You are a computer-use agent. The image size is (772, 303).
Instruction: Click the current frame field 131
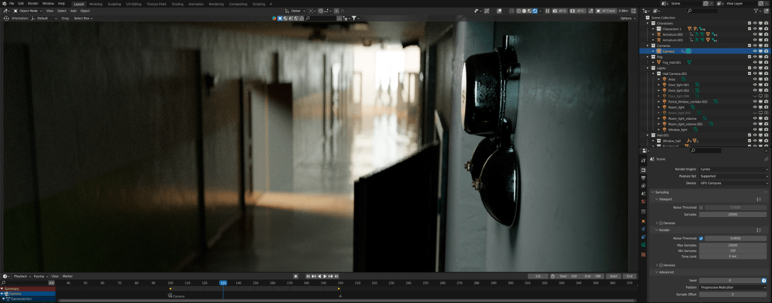pos(538,276)
